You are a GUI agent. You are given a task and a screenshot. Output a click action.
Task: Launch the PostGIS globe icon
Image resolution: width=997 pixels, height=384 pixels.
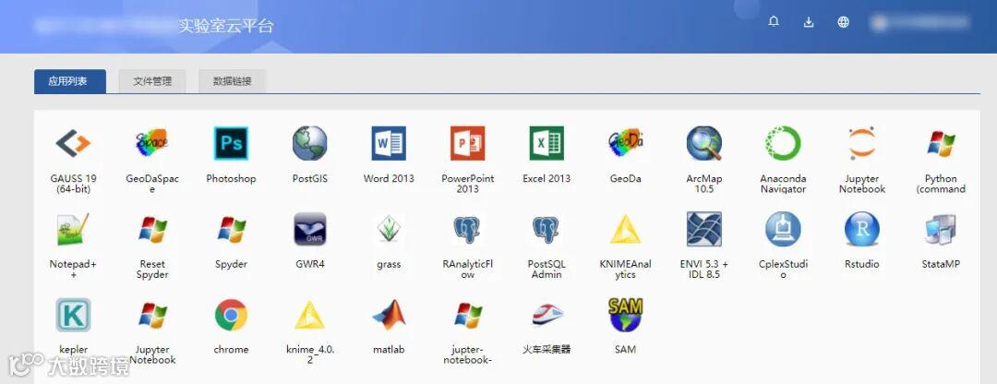(309, 143)
